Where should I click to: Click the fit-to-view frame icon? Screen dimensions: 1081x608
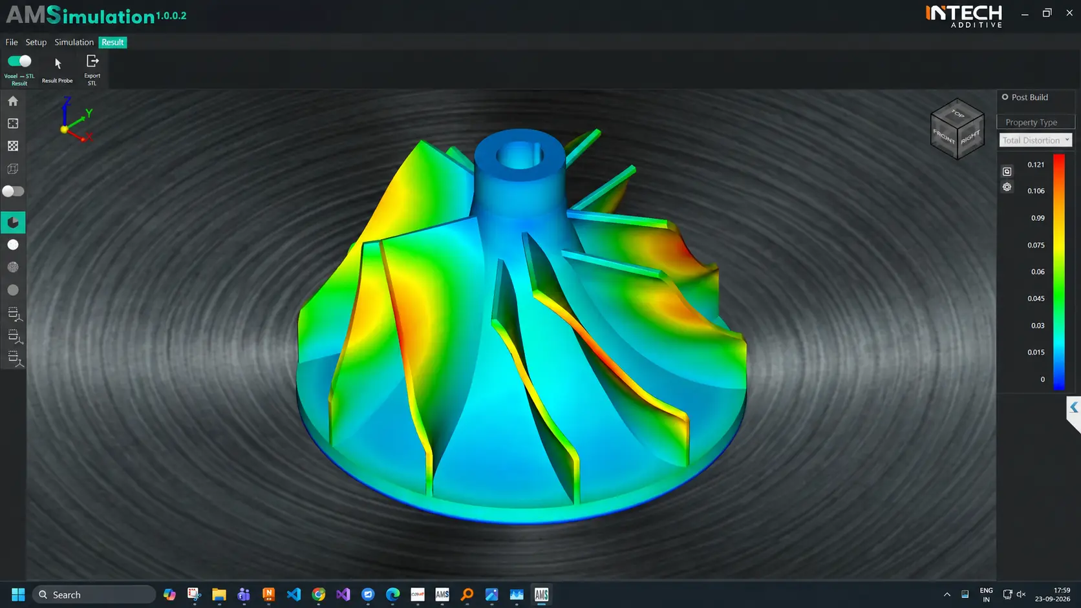coord(13,123)
